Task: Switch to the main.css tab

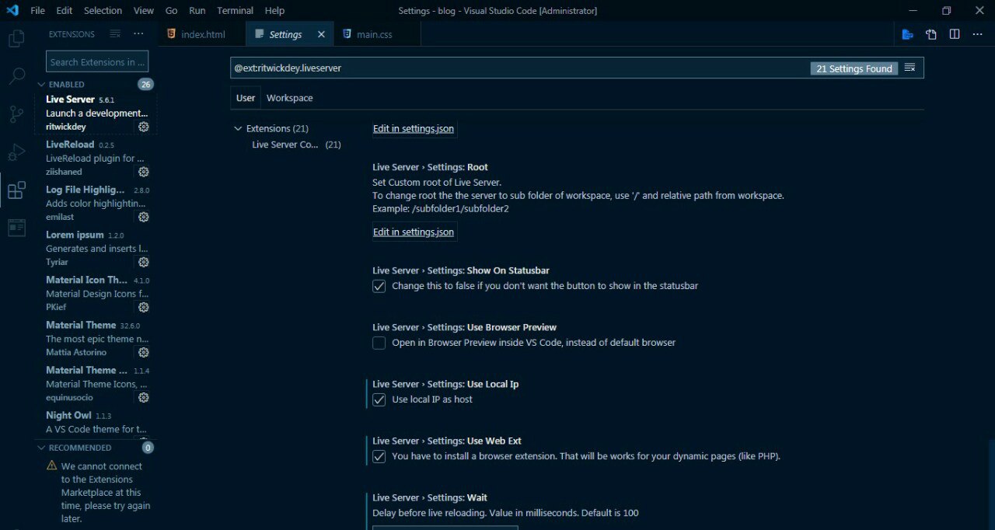Action: [x=377, y=34]
